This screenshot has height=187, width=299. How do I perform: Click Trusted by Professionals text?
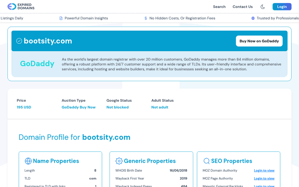[x=278, y=18]
